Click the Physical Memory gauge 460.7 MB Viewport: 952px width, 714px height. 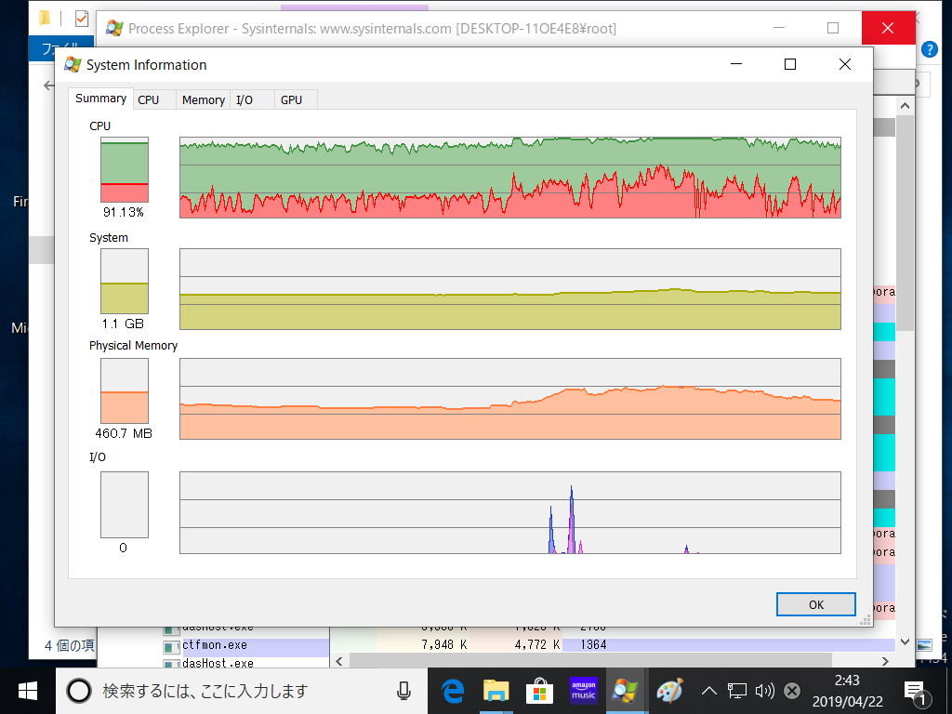click(x=125, y=391)
